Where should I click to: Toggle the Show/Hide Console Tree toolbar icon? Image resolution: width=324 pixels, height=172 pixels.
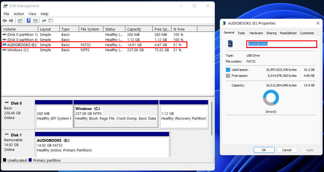(20, 21)
